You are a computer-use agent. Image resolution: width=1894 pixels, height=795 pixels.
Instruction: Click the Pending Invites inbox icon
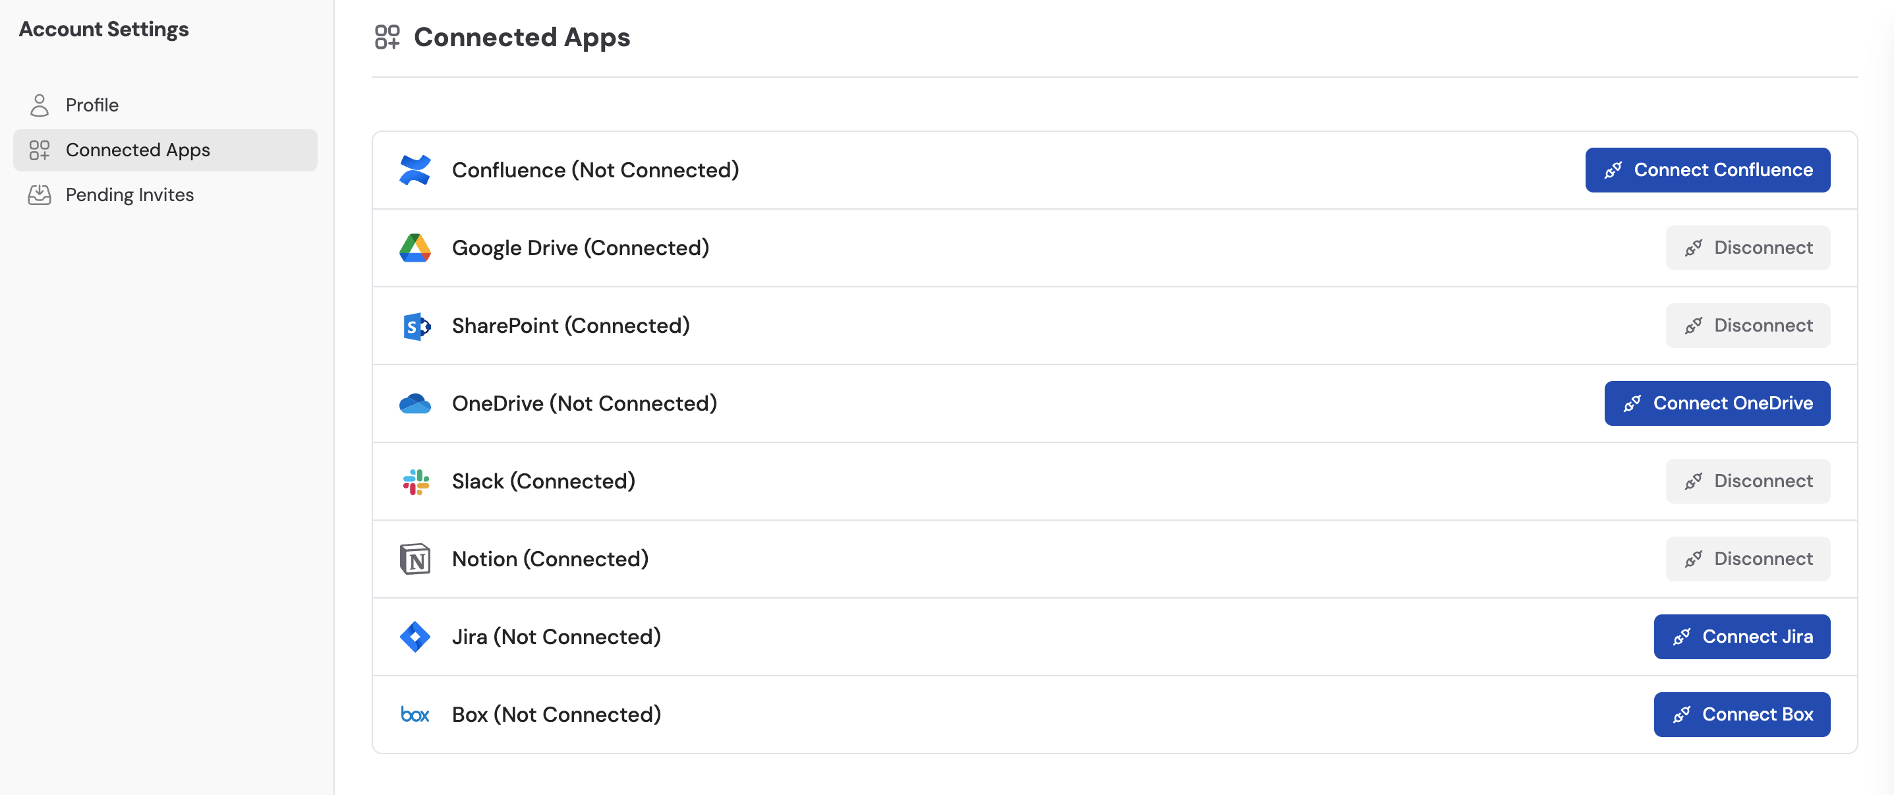[40, 194]
